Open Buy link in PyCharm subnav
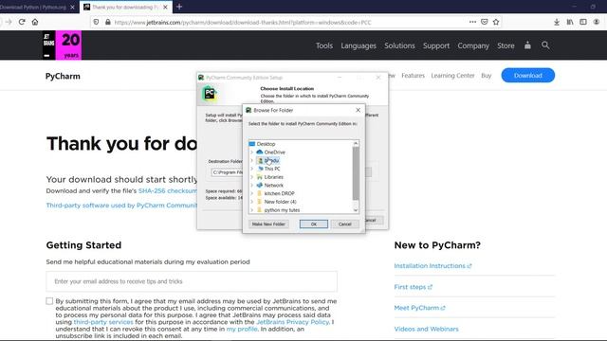Viewport: 607px width, 341px height. 487,76
